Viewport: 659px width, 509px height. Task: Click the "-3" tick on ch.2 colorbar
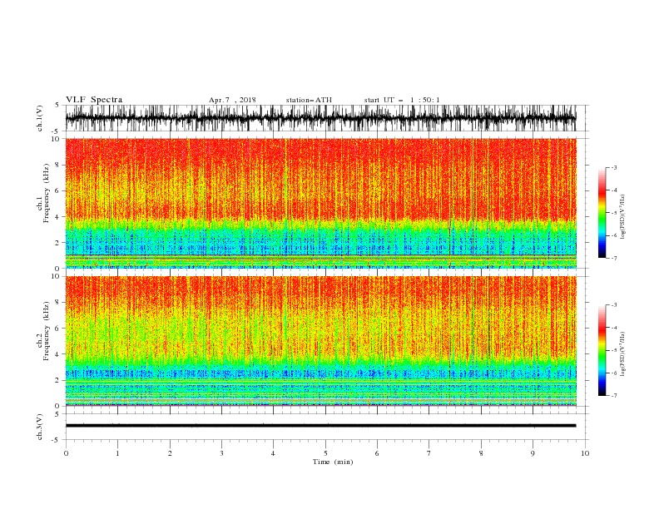613,305
